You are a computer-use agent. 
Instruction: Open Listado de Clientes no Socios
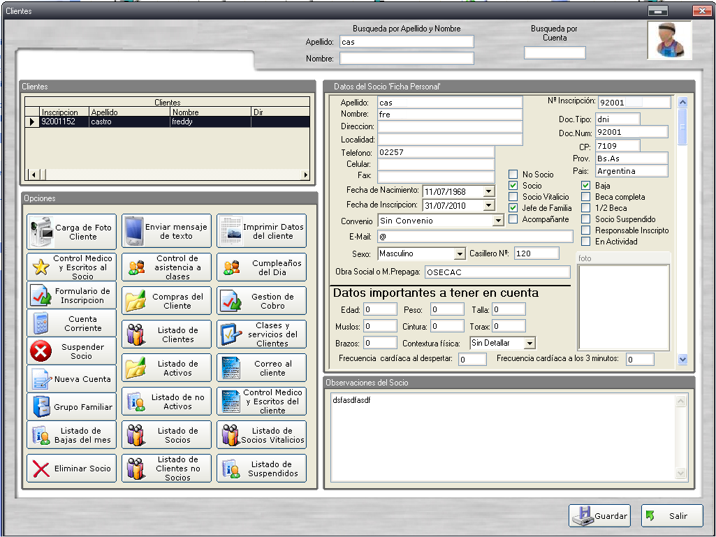[167, 469]
